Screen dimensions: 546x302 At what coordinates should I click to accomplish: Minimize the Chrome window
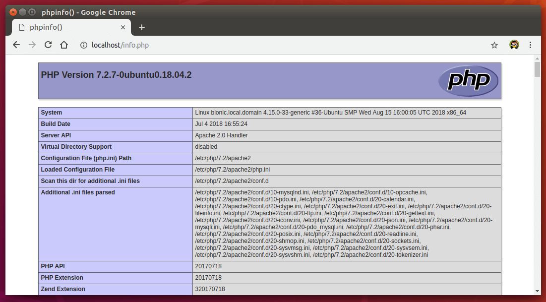point(22,12)
